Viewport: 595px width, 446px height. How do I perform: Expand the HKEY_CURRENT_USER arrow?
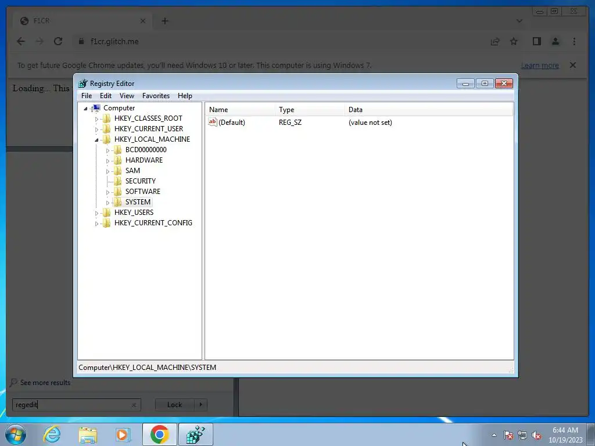96,130
